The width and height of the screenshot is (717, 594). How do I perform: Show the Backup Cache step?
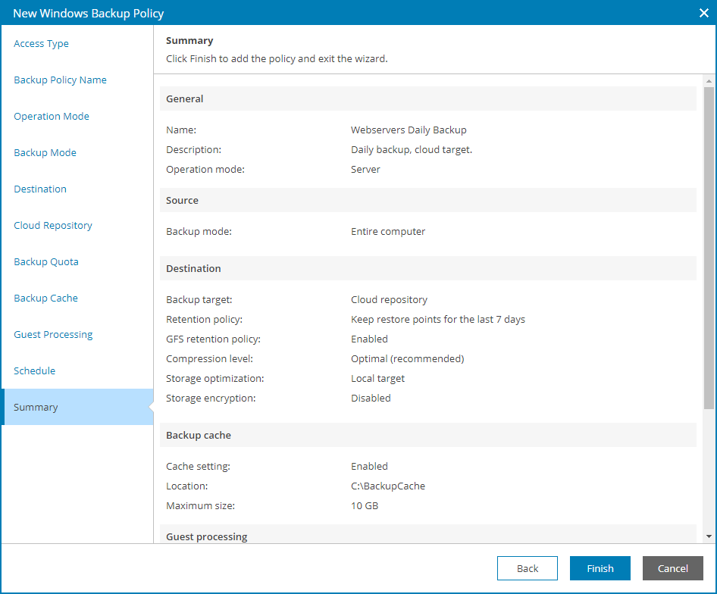46,299
